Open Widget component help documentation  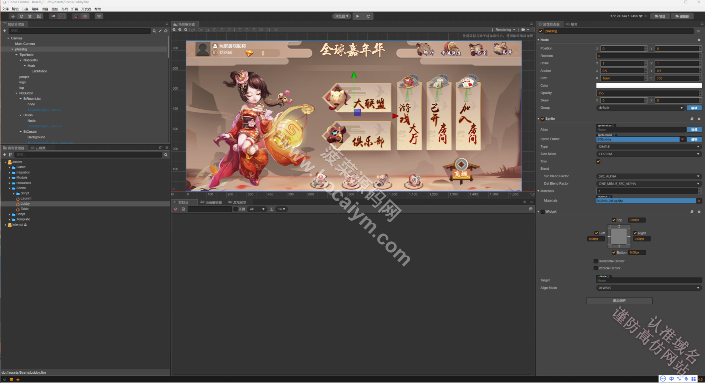click(692, 212)
